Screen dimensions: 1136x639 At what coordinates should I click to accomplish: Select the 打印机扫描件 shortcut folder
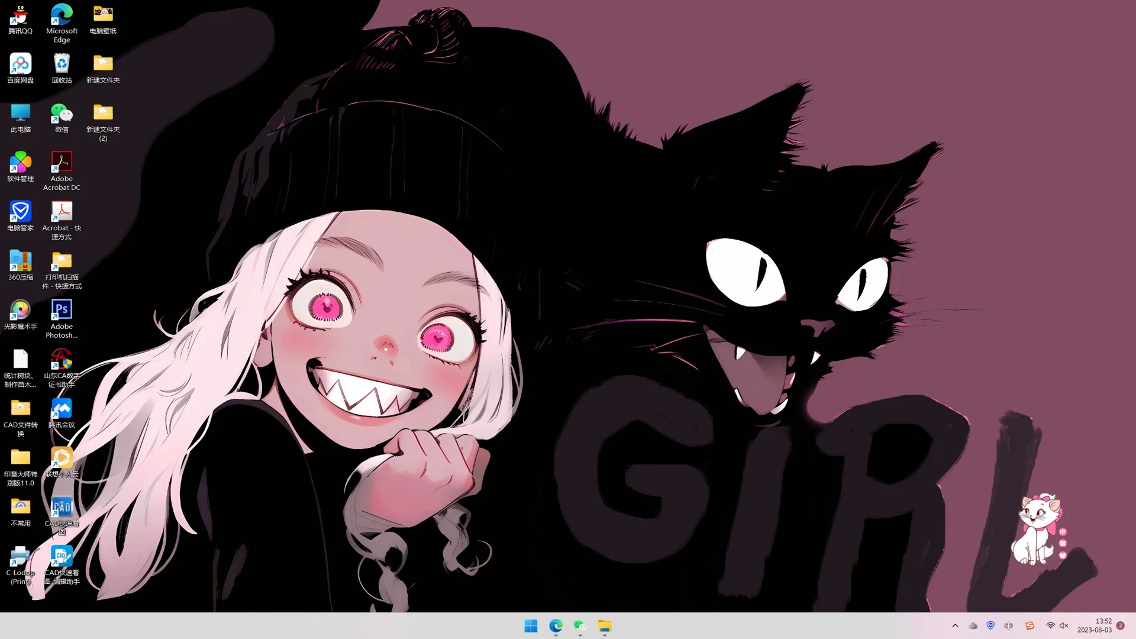pos(62,269)
